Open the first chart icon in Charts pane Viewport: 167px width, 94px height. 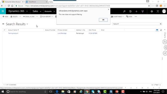(165, 42)
